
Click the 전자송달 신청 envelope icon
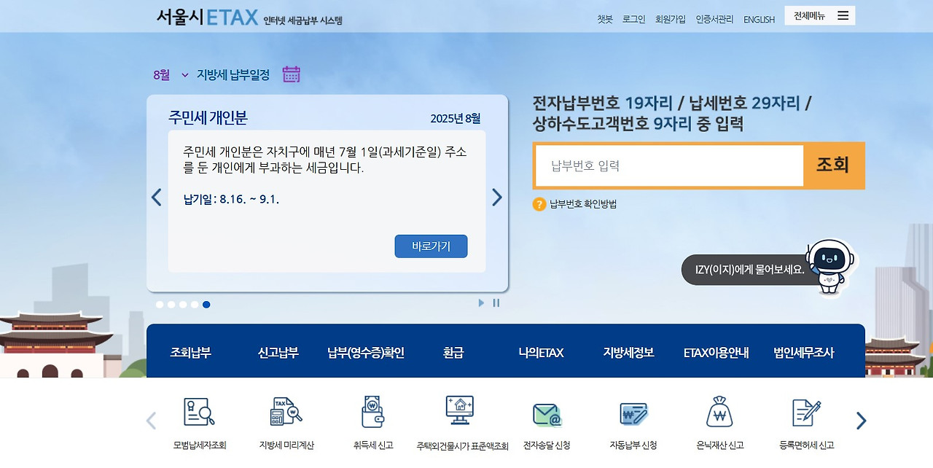[547, 415]
